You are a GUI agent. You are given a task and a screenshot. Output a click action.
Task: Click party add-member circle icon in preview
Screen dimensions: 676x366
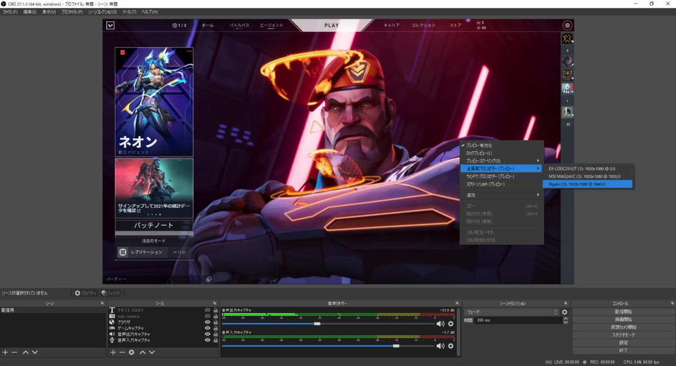(208, 279)
